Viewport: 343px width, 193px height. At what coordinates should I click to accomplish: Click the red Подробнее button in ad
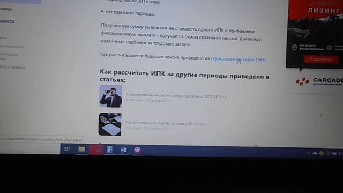pos(320,60)
